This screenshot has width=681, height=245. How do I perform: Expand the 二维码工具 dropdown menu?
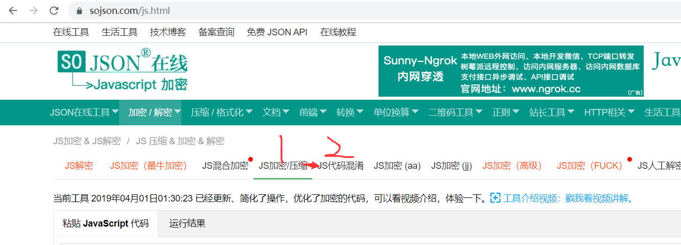coord(456,113)
